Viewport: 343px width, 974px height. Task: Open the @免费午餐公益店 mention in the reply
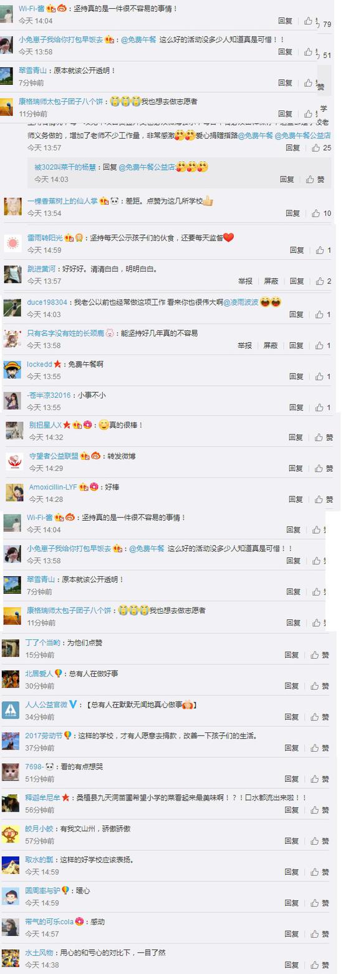147,167
